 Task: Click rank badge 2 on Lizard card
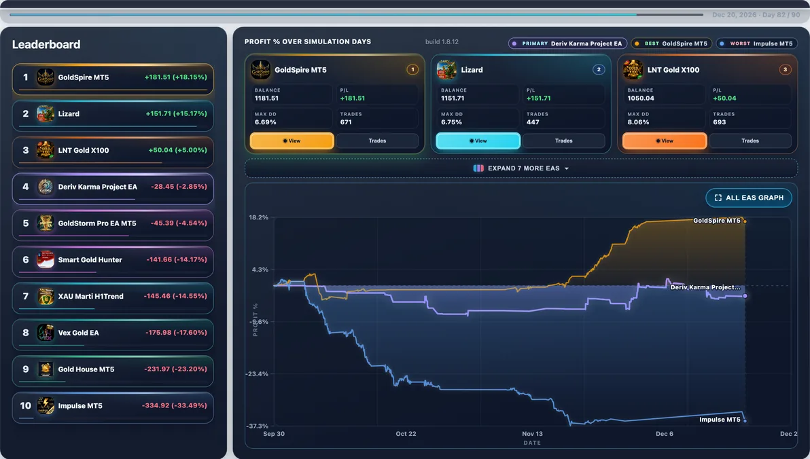(599, 69)
